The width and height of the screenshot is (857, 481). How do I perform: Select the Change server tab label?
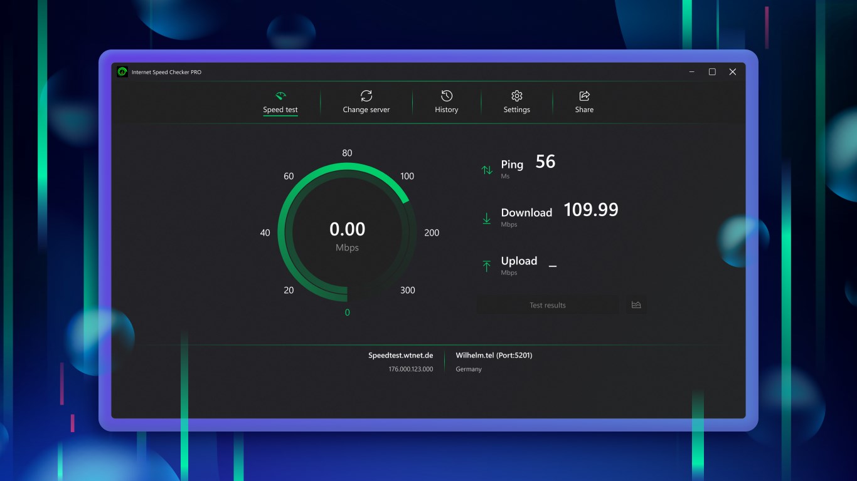pos(366,110)
